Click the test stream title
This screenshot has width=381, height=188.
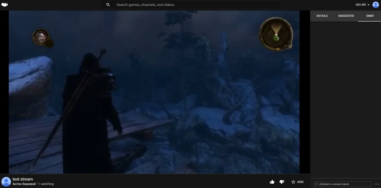[23, 179]
